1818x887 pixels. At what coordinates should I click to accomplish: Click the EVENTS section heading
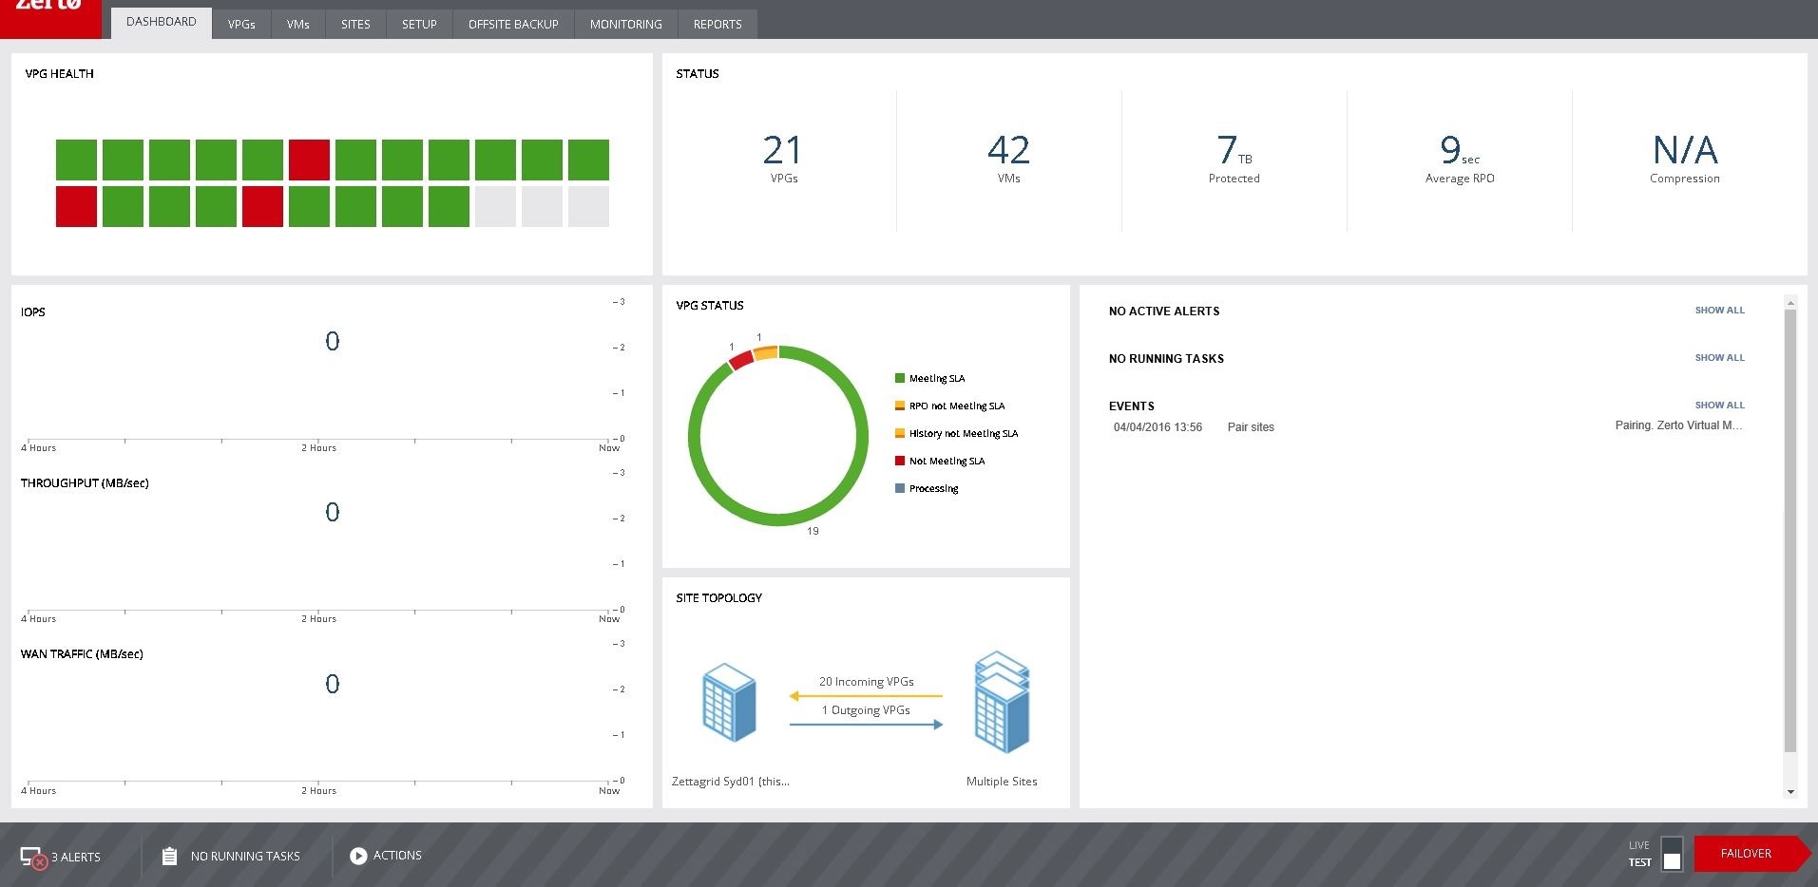click(x=1132, y=406)
